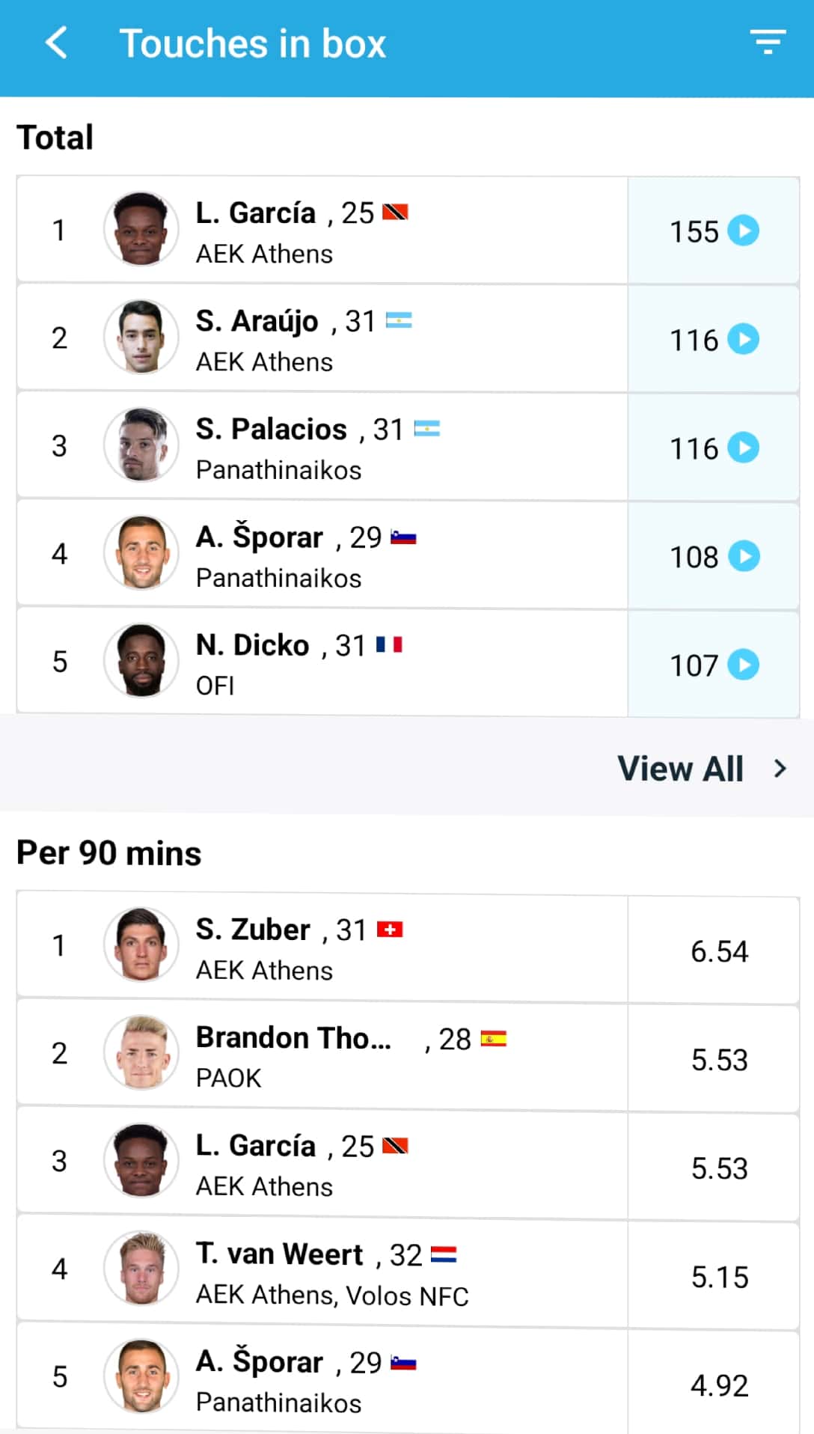
Task: Play A. Šporar's 108 touches video
Action: click(x=744, y=556)
